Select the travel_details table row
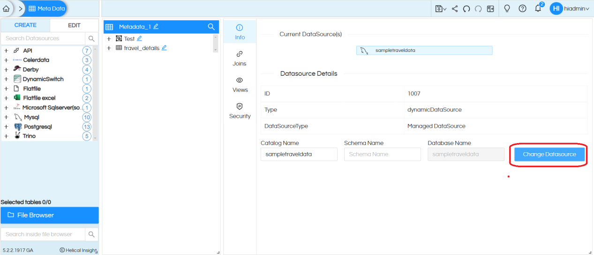This screenshot has height=255, width=594. (x=142, y=48)
